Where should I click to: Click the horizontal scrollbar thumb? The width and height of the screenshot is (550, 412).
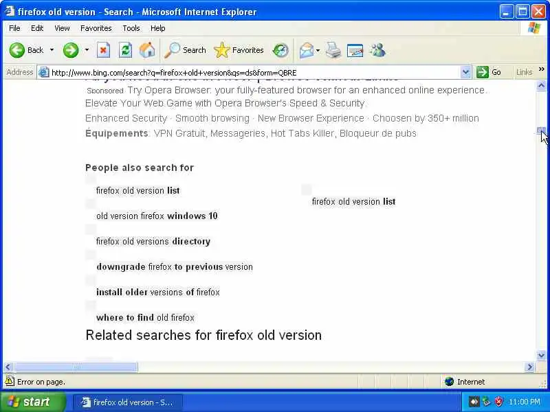pyautogui.click(x=76, y=367)
